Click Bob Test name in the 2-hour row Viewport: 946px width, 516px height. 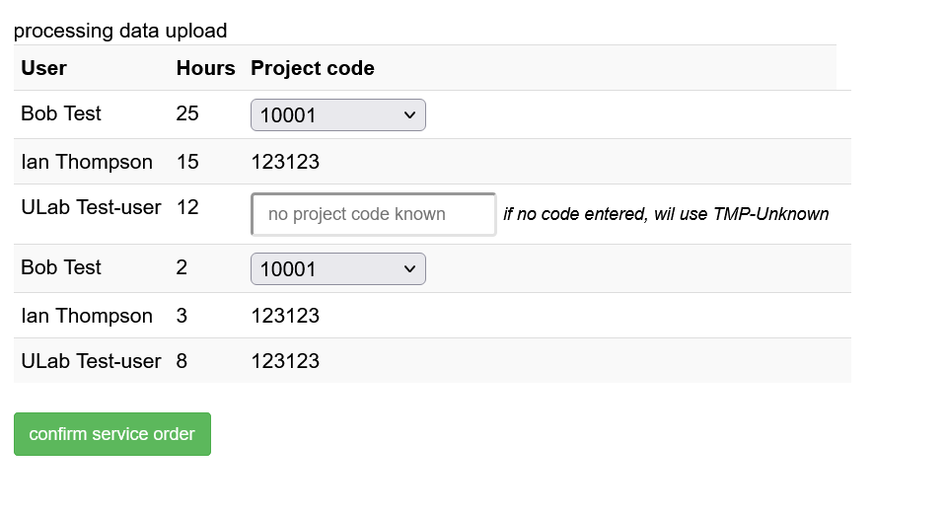(61, 267)
